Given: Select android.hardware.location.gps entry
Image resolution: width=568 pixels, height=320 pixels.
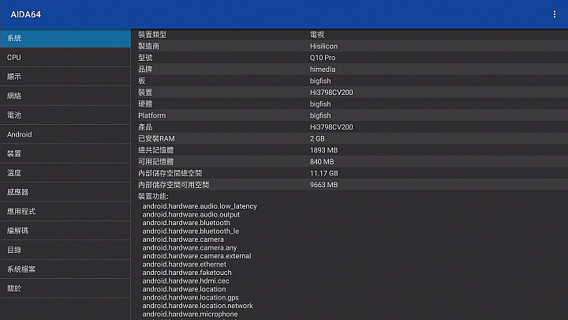Looking at the screenshot, I should [x=191, y=298].
